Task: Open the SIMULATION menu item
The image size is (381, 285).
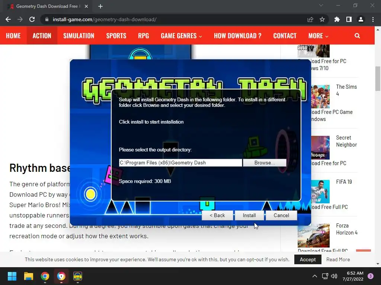Action: point(79,36)
